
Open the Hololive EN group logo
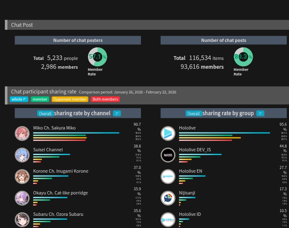[168, 176]
